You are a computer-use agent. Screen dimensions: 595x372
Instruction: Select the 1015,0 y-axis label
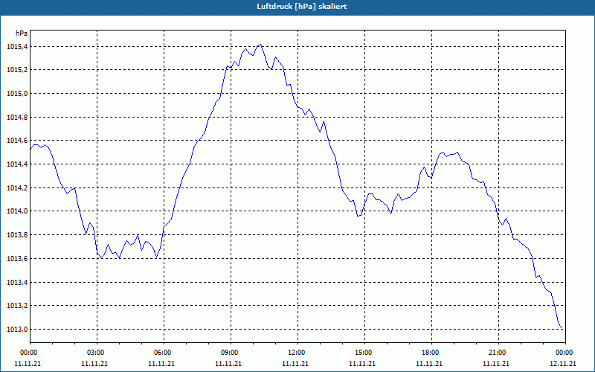pyautogui.click(x=17, y=94)
